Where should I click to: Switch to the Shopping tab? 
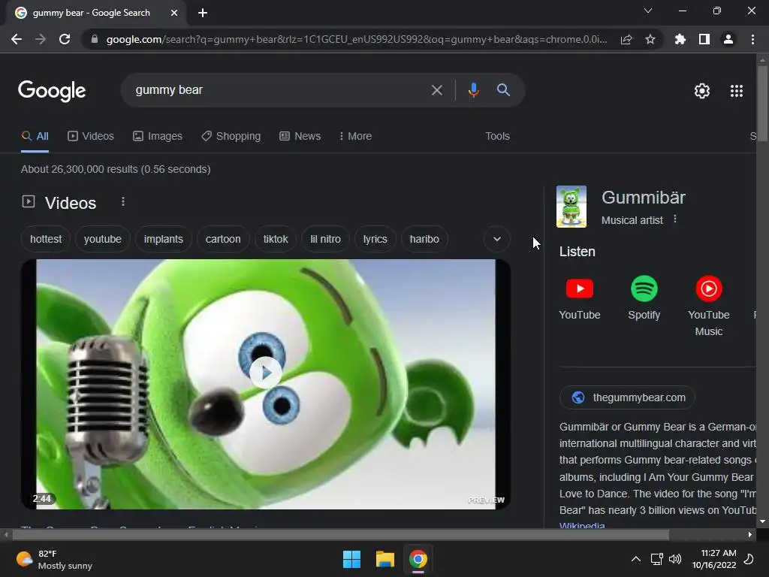[231, 136]
